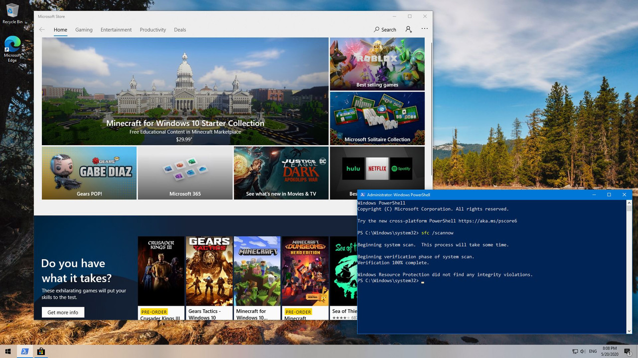Click the Microsoft Store taskbar icon
Screen dimensions: 638x358
41,352
